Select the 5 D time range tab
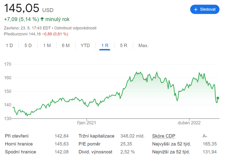This screenshot has width=225, height=157. tap(28, 45)
